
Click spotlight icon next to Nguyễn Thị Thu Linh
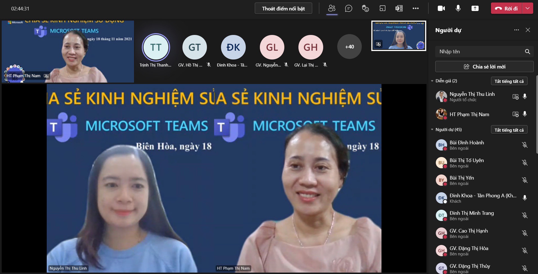[515, 97]
